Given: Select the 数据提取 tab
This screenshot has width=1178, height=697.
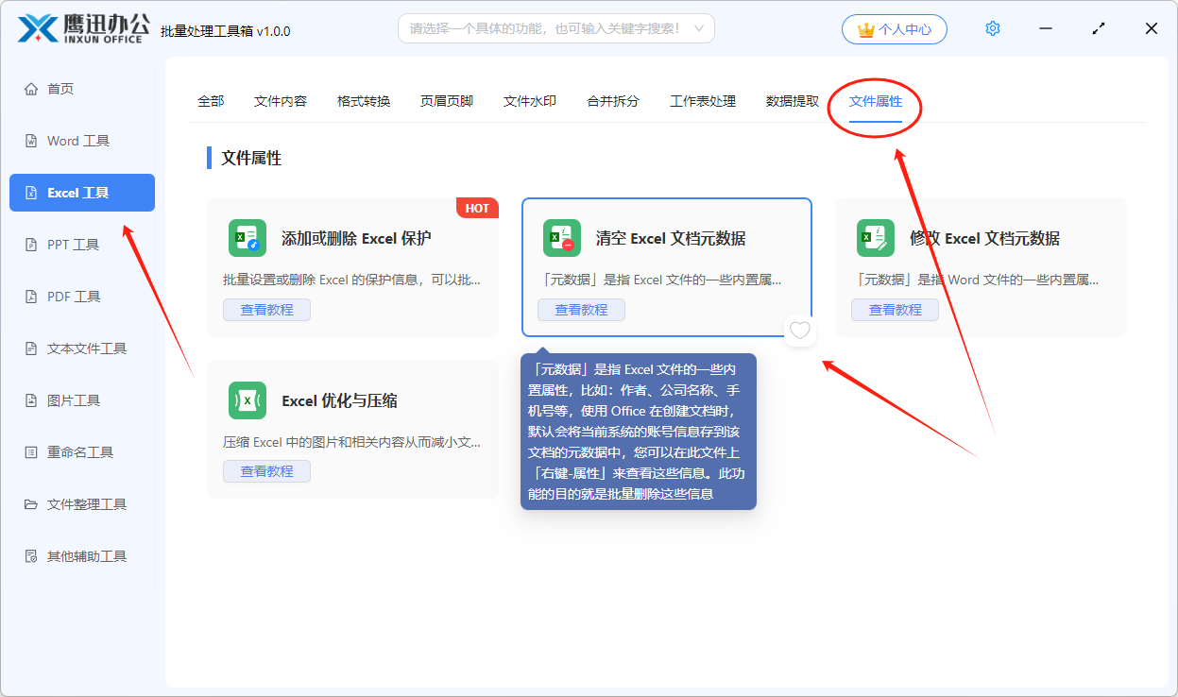Looking at the screenshot, I should coord(792,101).
